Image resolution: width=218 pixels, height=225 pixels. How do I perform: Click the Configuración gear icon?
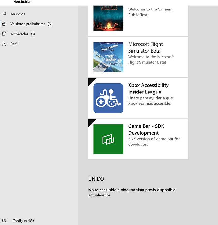[x=4, y=221]
